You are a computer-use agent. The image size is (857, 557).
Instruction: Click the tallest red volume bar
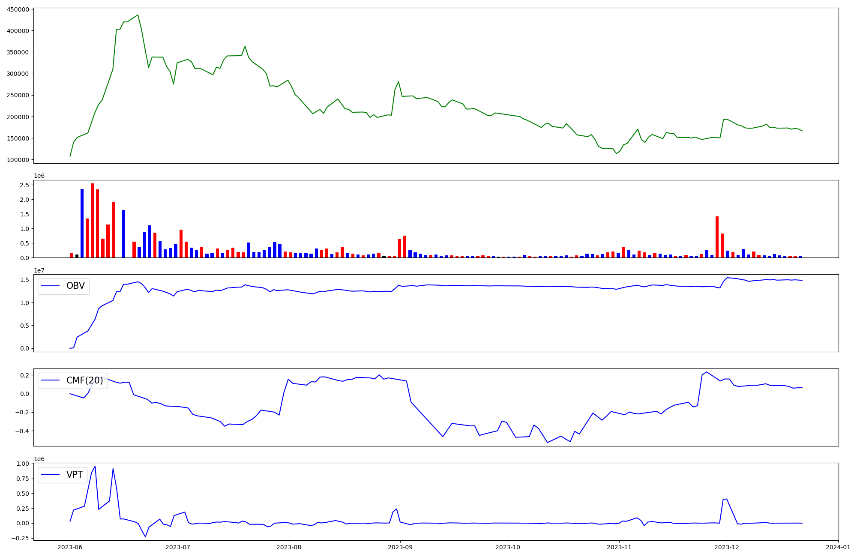(x=92, y=221)
